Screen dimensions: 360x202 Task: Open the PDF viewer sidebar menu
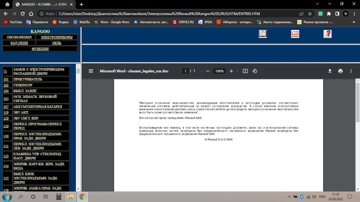[x=91, y=71]
